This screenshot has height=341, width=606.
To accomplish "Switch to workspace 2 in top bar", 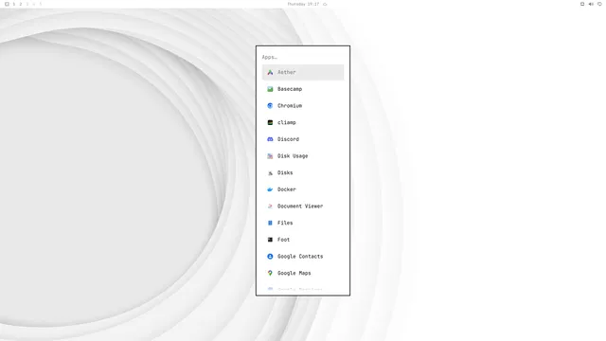I will [21, 4].
